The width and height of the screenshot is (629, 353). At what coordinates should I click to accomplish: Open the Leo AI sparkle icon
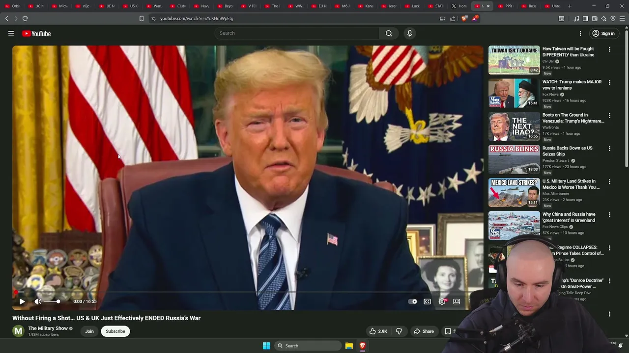click(x=604, y=19)
